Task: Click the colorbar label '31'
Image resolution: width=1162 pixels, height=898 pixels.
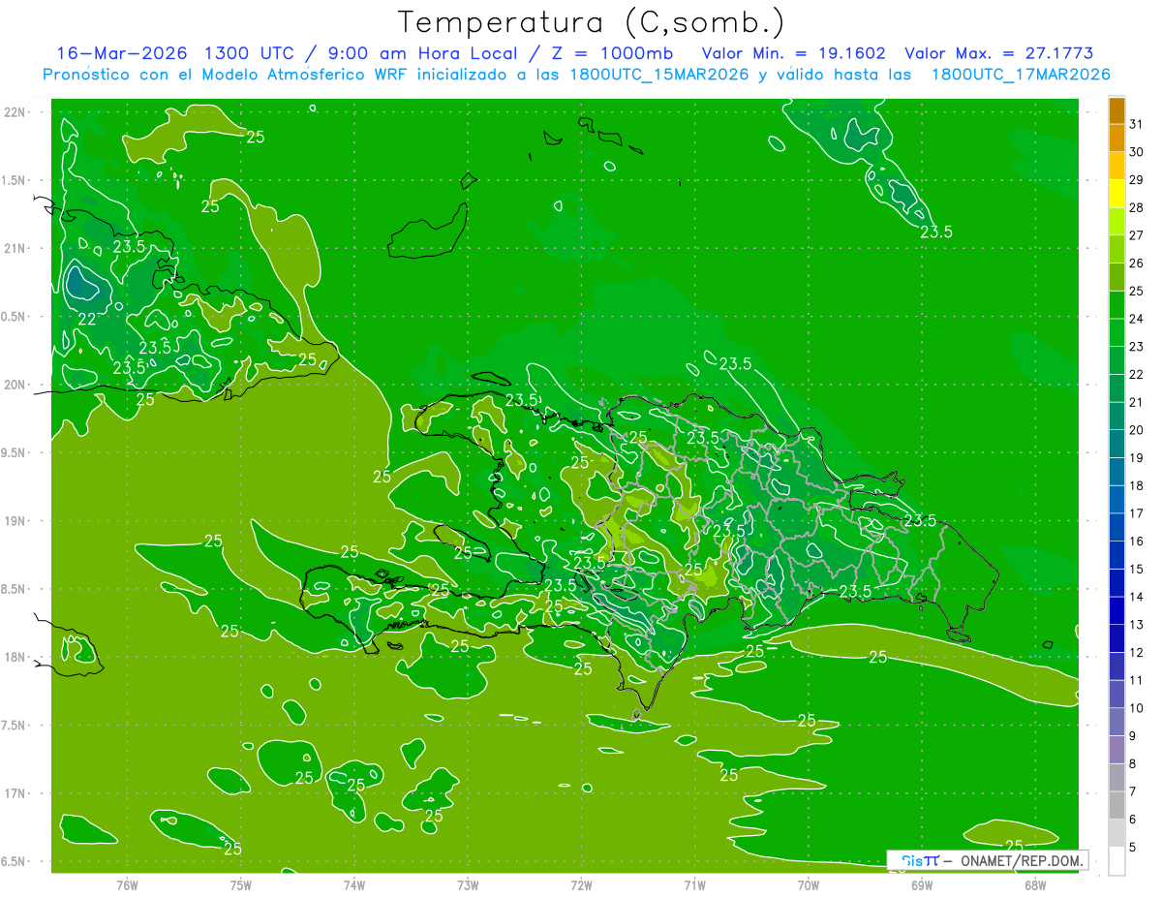Action: click(x=1137, y=124)
